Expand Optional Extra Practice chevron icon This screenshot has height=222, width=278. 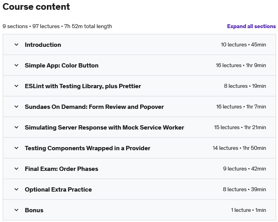pos(16,190)
